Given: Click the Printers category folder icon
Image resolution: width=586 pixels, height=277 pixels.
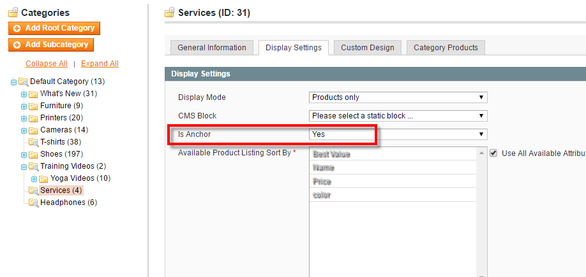Looking at the screenshot, I should pyautogui.click(x=33, y=118).
